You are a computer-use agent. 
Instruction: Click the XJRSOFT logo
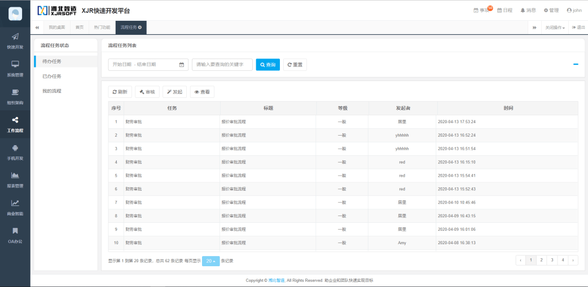coord(57,11)
